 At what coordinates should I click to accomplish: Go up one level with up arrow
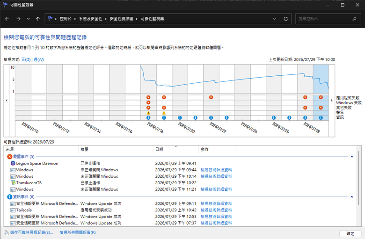38,19
